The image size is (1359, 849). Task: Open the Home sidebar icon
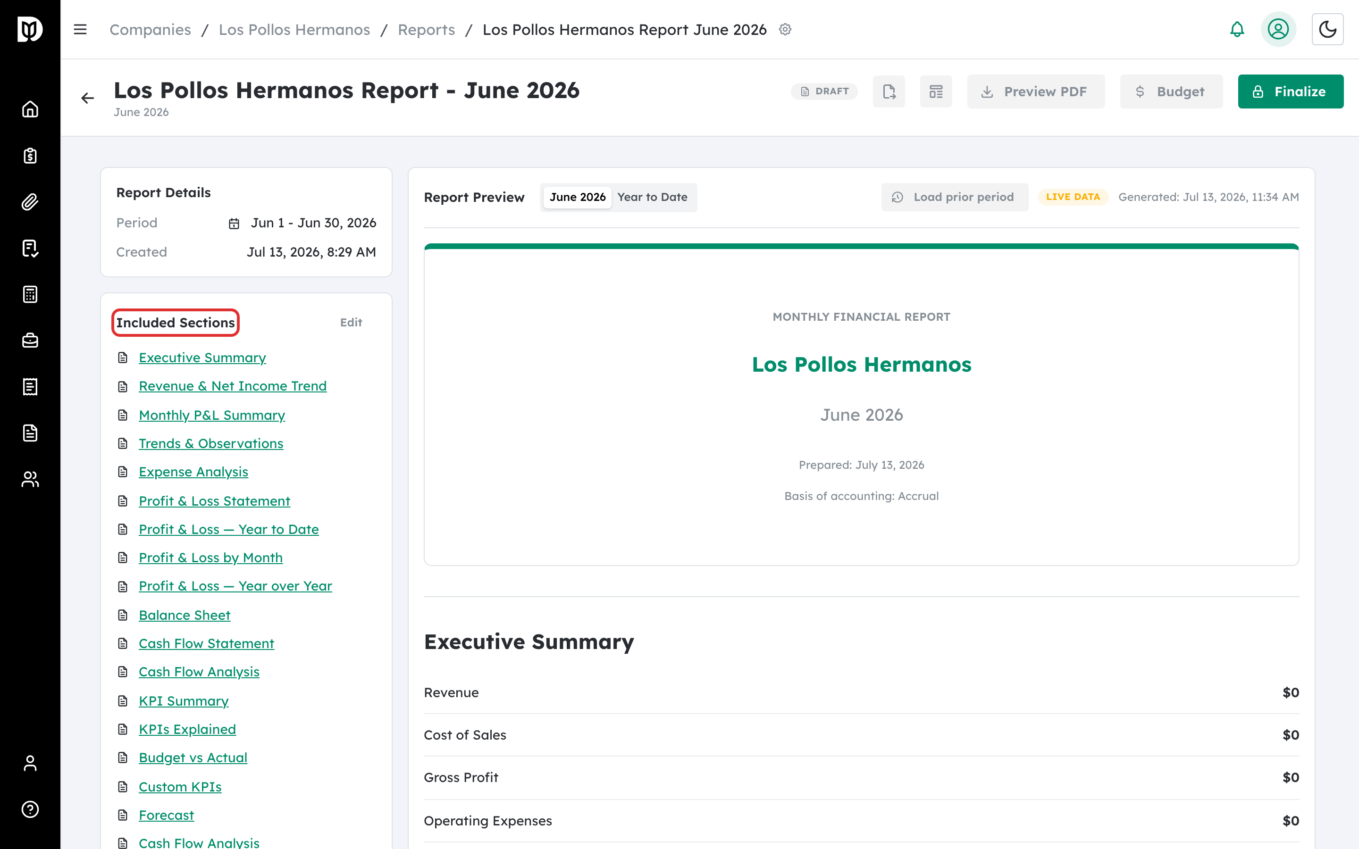click(x=30, y=109)
